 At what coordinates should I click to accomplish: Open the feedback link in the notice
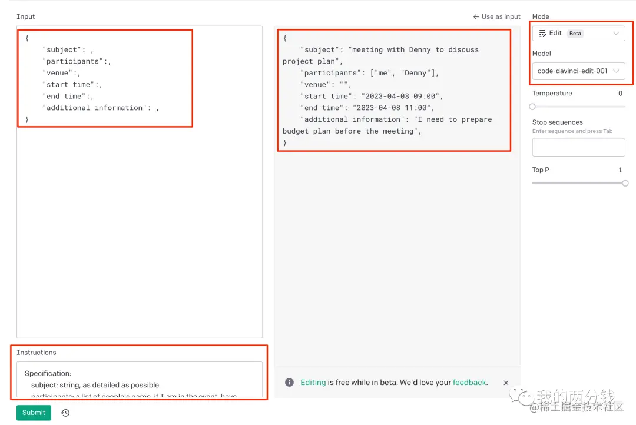[x=469, y=383]
